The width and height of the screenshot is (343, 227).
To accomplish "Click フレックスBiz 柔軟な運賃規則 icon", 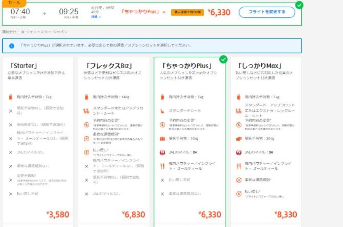I will pos(86,139).
